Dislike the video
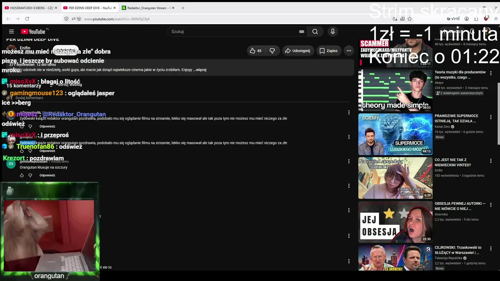 click(x=272, y=51)
